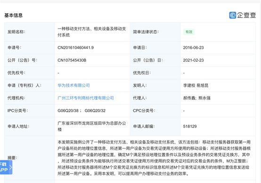Click the CPC分类号 label cell
The height and width of the screenshot is (183, 261).
(155, 111)
